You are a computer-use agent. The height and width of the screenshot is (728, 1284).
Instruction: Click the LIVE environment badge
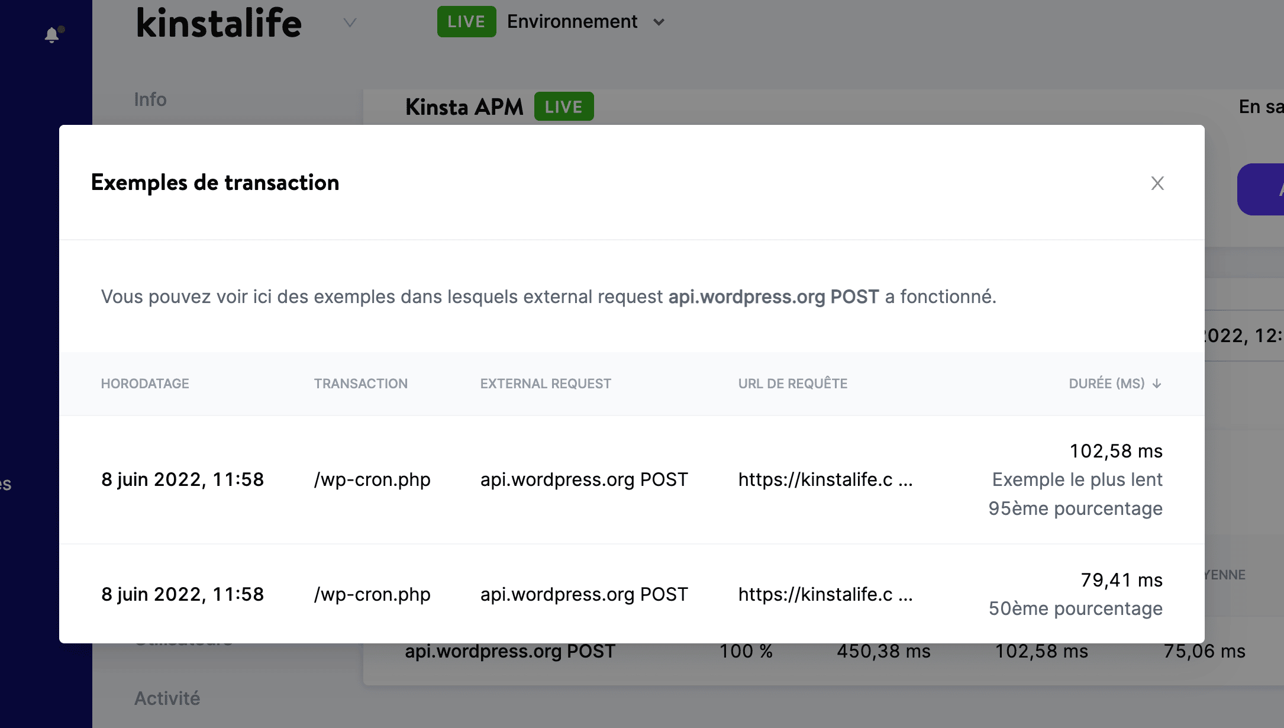coord(466,22)
